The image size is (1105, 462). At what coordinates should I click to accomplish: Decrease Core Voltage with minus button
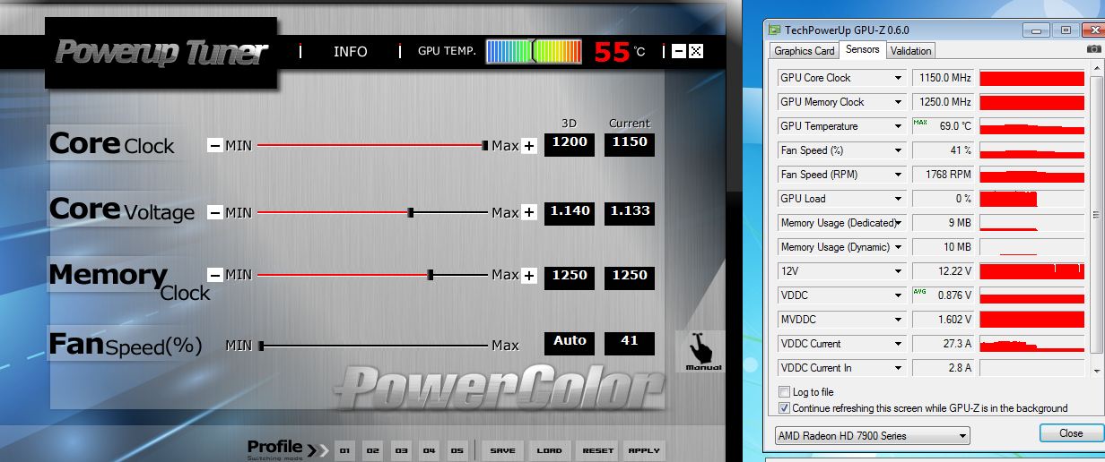[215, 212]
